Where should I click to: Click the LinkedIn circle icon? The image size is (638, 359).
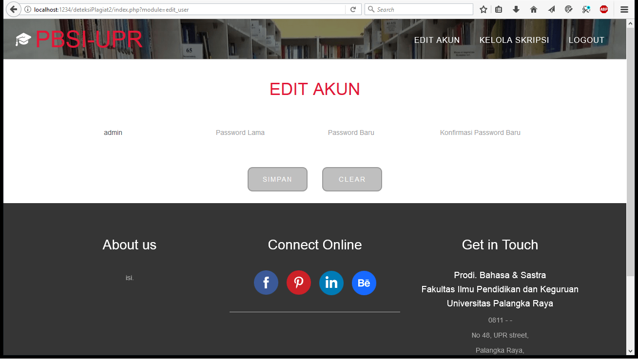tap(331, 283)
